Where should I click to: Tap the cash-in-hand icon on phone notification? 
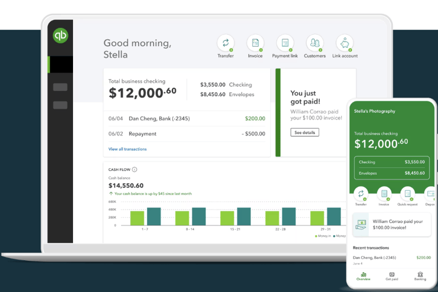361,225
